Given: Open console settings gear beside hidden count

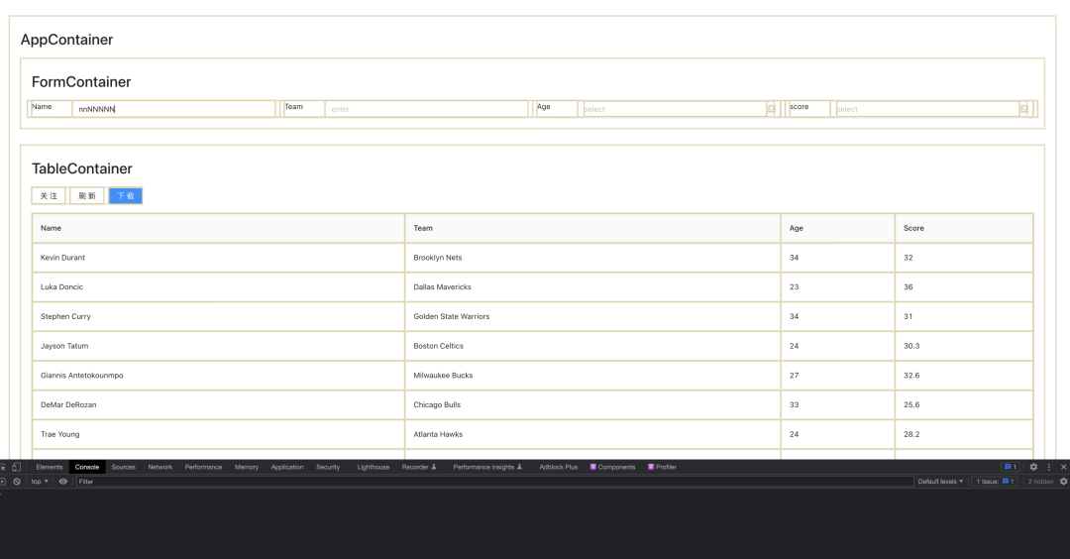Looking at the screenshot, I should coord(1063,481).
